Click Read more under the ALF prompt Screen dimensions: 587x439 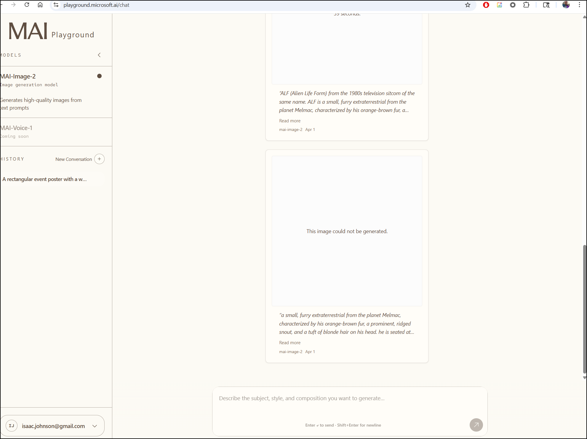[x=289, y=121]
